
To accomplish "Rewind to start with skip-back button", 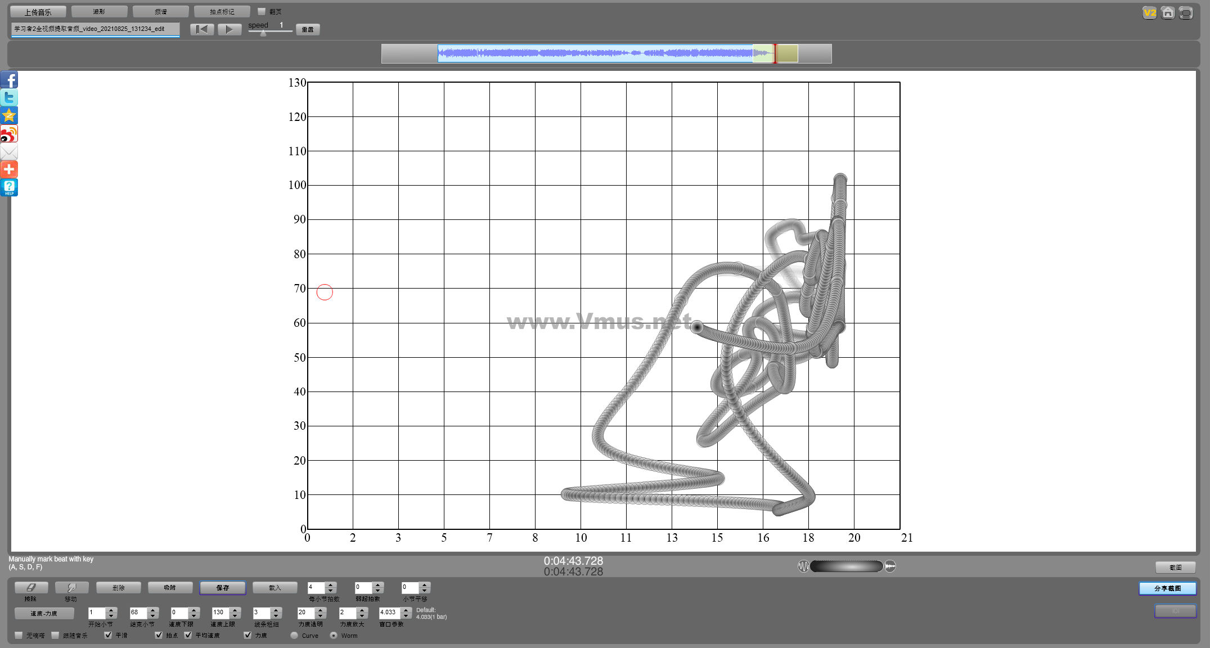I will pyautogui.click(x=201, y=29).
